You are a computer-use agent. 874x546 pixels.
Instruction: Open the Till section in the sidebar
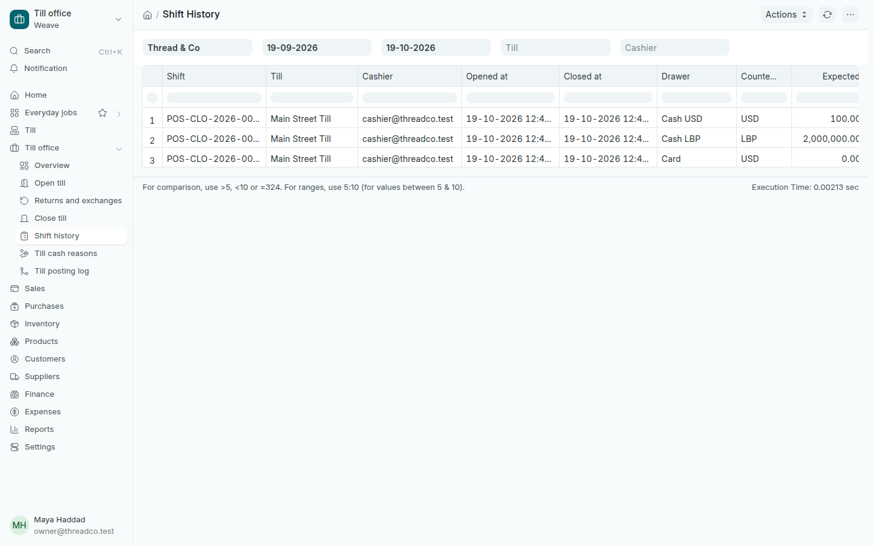(66, 130)
